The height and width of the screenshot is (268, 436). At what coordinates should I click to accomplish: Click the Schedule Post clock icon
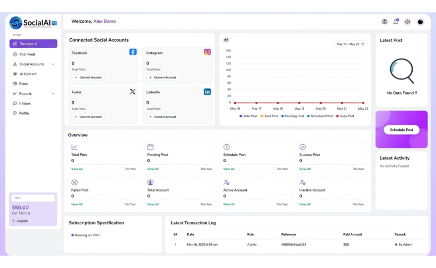[226, 147]
